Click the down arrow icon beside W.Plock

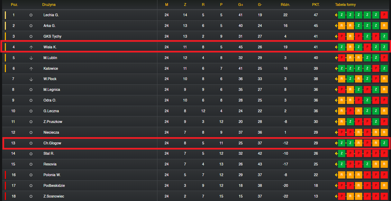pyautogui.click(x=31, y=79)
